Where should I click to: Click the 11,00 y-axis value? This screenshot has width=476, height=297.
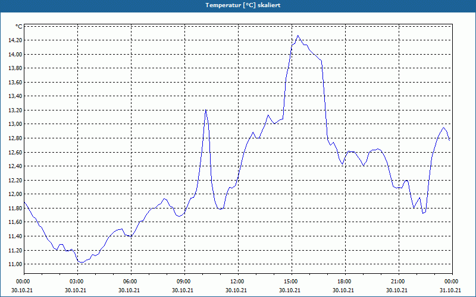tap(16, 264)
